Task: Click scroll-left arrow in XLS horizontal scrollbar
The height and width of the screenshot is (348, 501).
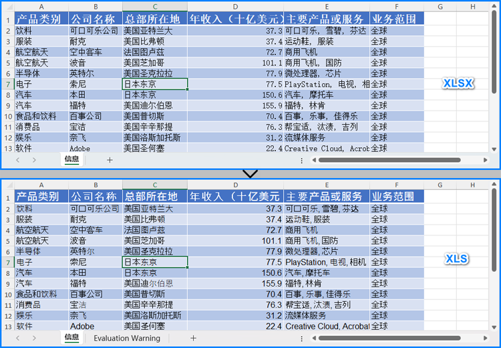Action: [314, 338]
